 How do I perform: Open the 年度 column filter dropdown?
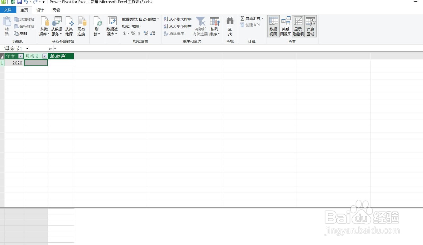pos(21,56)
